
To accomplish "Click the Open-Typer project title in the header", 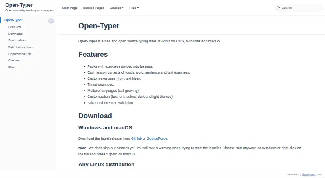I will (19, 5).
